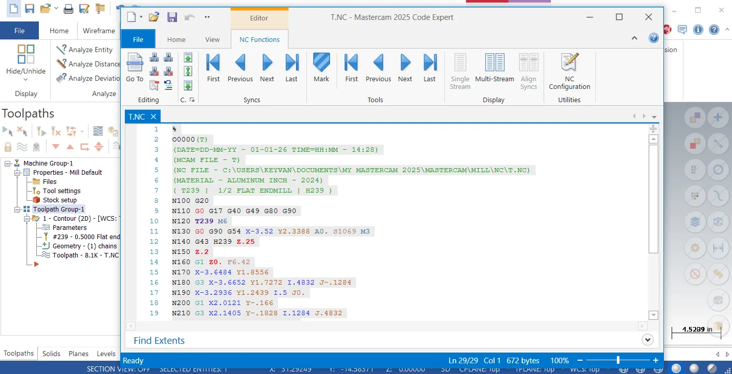This screenshot has height=374, width=732.
Task: Go to Next tool in Tools group
Action: click(405, 67)
